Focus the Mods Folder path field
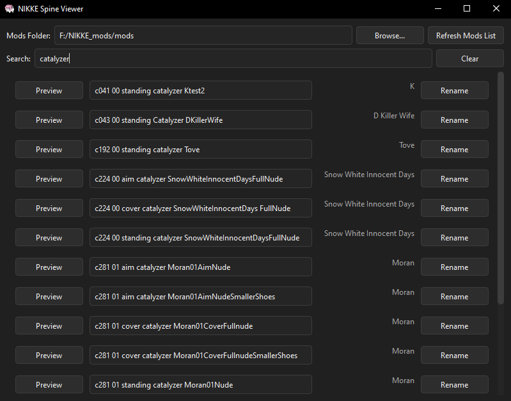 click(x=203, y=36)
